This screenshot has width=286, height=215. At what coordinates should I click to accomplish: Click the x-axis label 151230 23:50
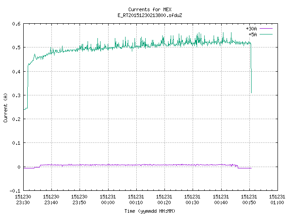pos(79,200)
